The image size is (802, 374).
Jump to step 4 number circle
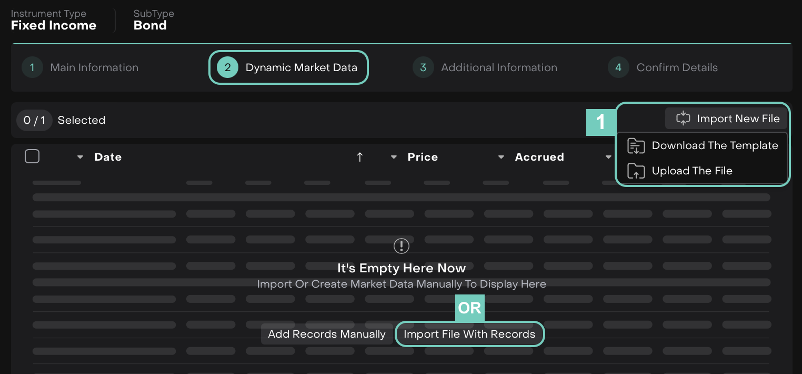(x=618, y=67)
